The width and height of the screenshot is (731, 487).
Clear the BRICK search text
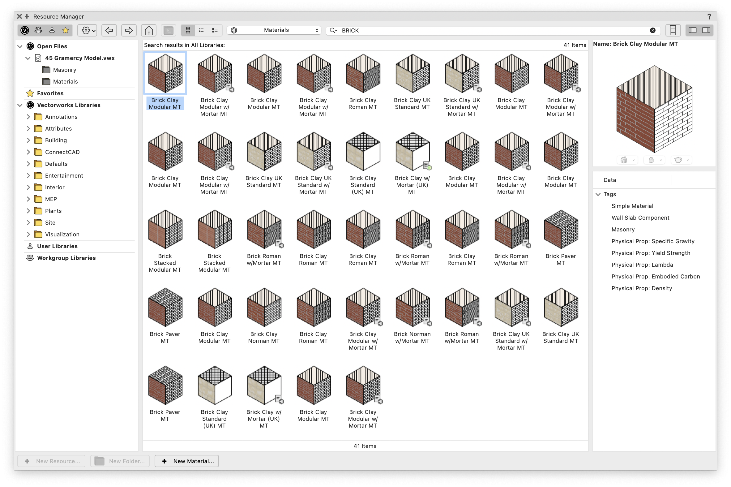(652, 30)
